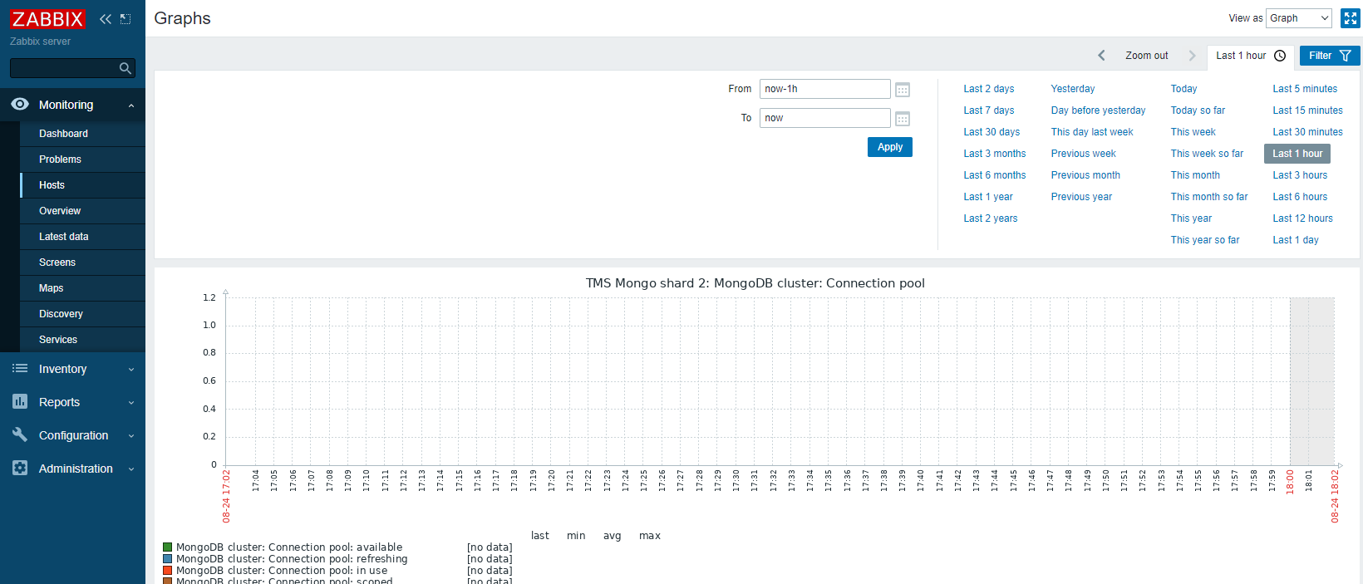Collapse the sidebar with double-chevron icon
The width and height of the screenshot is (1363, 584).
tap(106, 19)
